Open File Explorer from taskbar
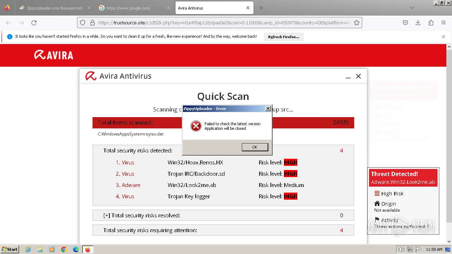 [x=40, y=249]
